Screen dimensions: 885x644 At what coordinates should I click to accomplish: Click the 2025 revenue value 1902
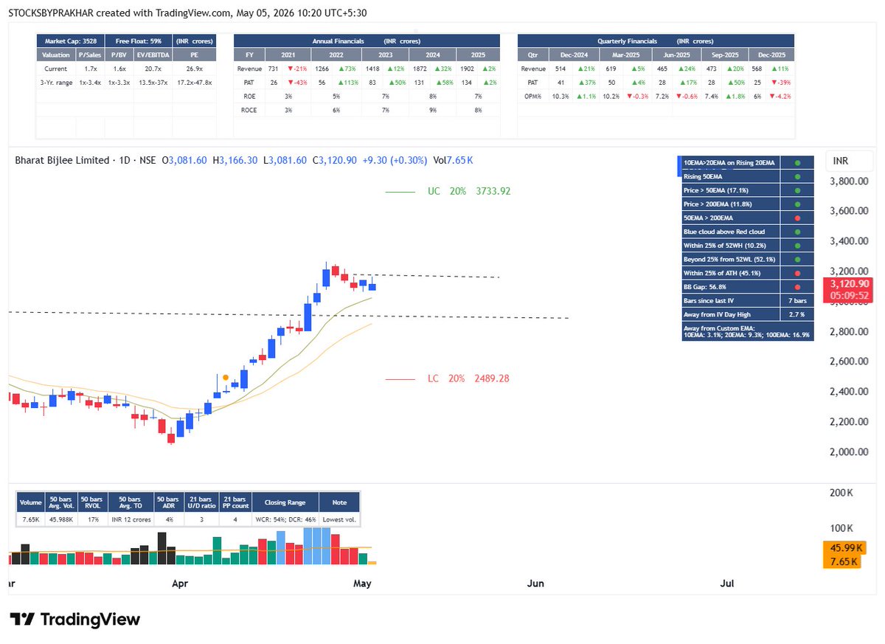click(x=468, y=69)
